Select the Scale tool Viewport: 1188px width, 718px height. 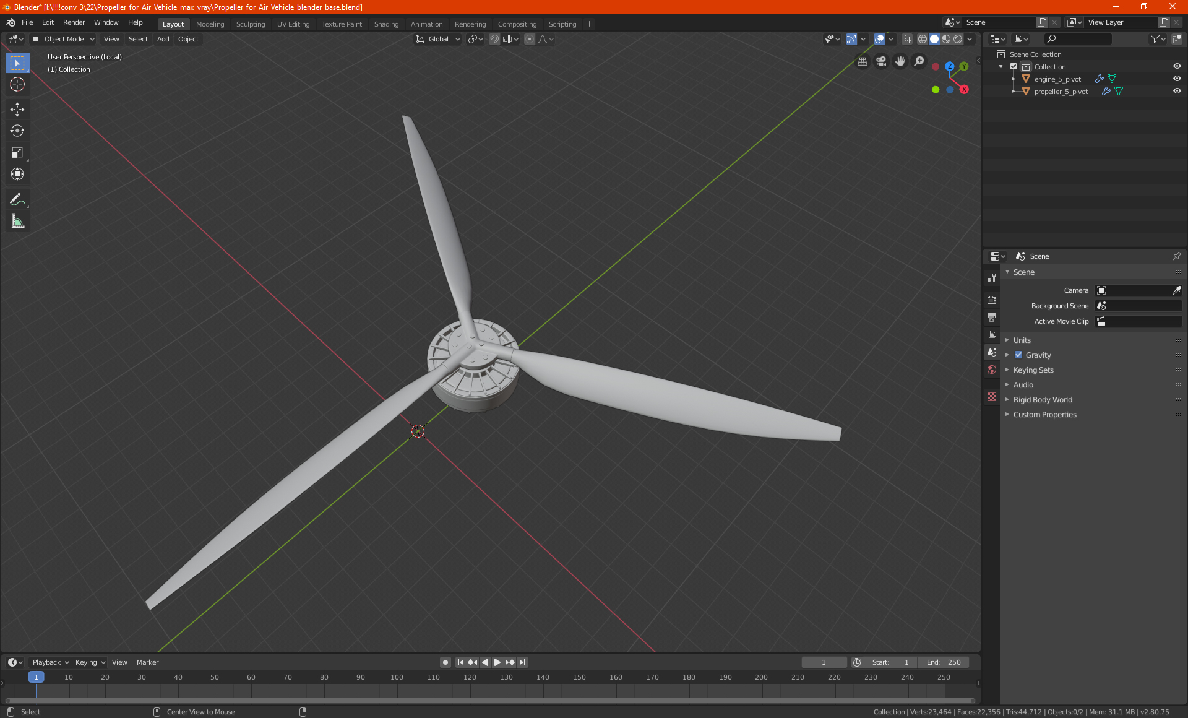click(17, 152)
